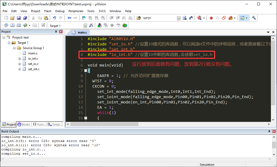Disable all breakpoints icon
This screenshot has width=277, height=167.
click(x=224, y=18)
